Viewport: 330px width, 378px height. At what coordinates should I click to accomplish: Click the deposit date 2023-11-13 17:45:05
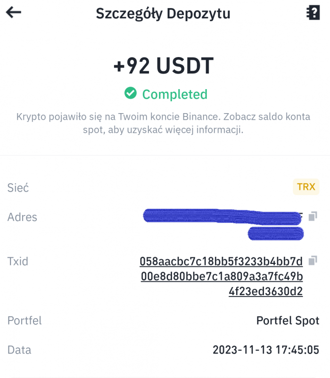click(x=266, y=350)
